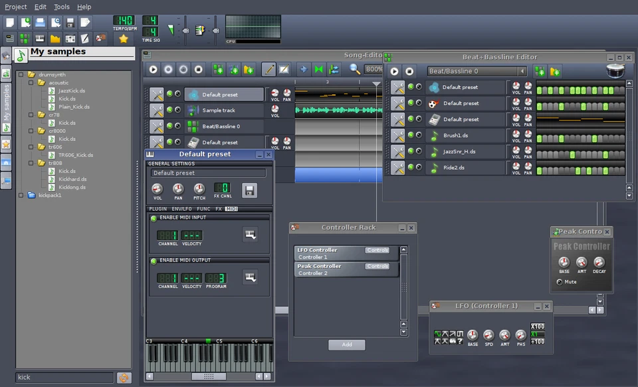Toggle the Piano Roll icon in the toolbar

click(x=40, y=38)
